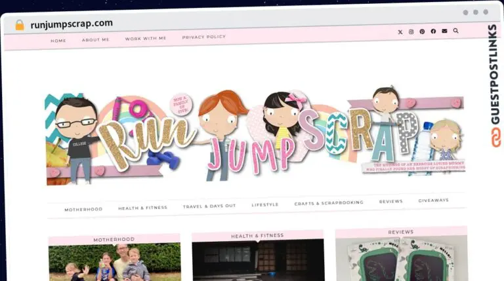Click the runjumpscrap.com address text

[x=72, y=24]
